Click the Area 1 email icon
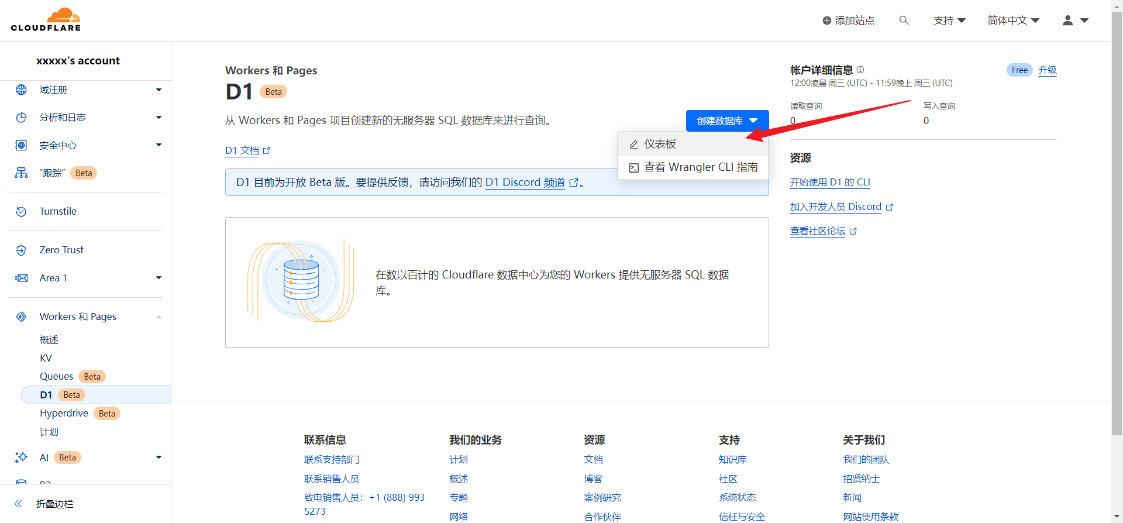Viewport: 1123px width, 523px height. (21, 278)
